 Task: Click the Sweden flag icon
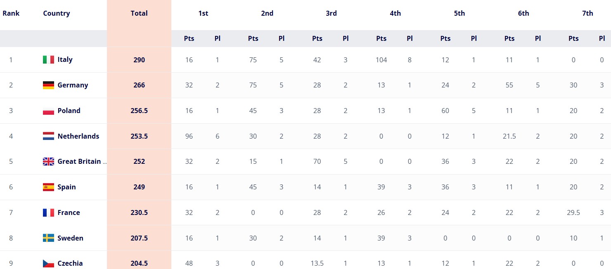click(x=48, y=238)
